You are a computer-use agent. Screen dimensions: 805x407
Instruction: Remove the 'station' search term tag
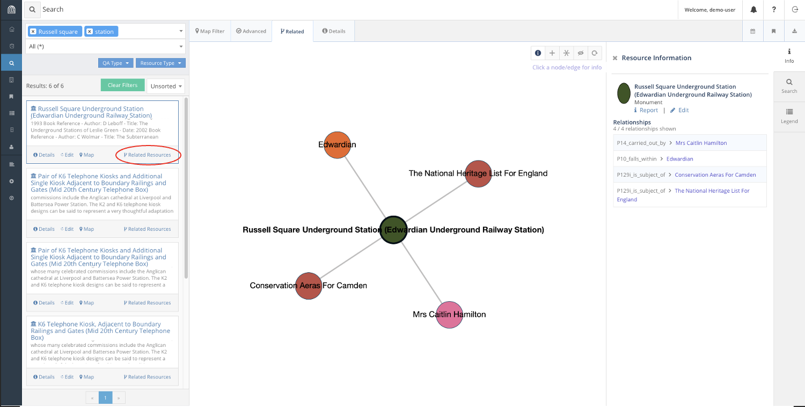pyautogui.click(x=90, y=32)
